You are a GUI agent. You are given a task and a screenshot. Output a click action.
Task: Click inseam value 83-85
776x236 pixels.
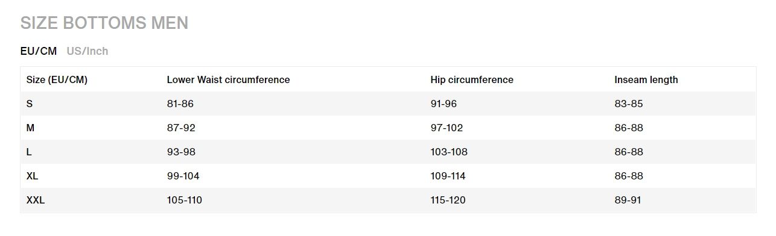(x=629, y=104)
